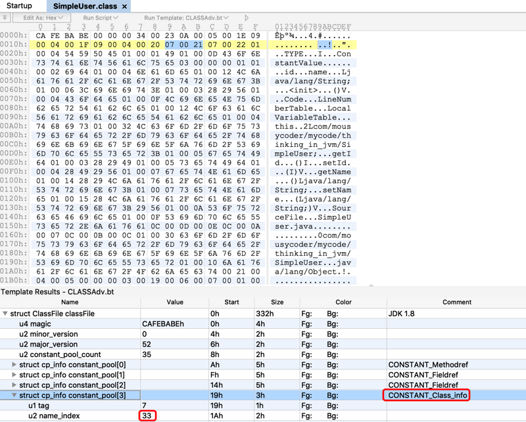
Task: Sort by the Value column header
Action: coord(175,302)
